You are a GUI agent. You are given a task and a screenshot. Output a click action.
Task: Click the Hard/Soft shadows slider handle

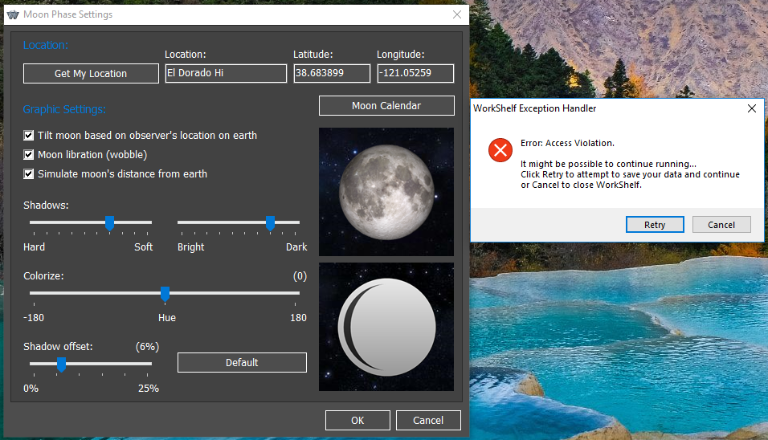tap(109, 222)
